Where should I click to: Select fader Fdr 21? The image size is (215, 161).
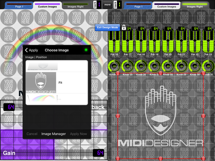(x=181, y=41)
